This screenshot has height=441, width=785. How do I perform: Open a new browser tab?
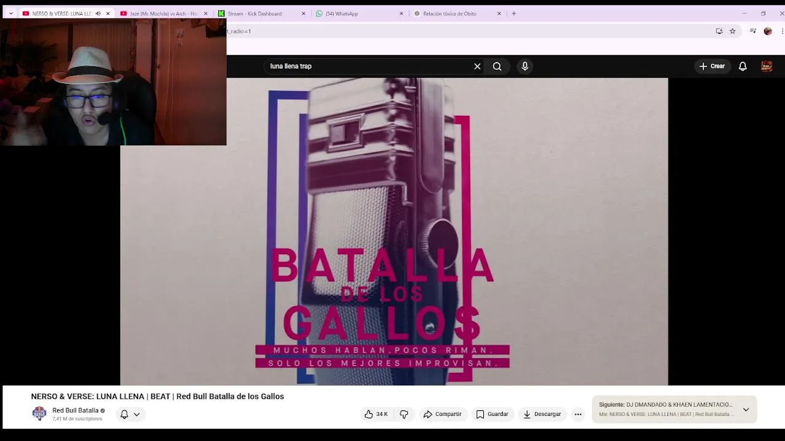coord(514,13)
